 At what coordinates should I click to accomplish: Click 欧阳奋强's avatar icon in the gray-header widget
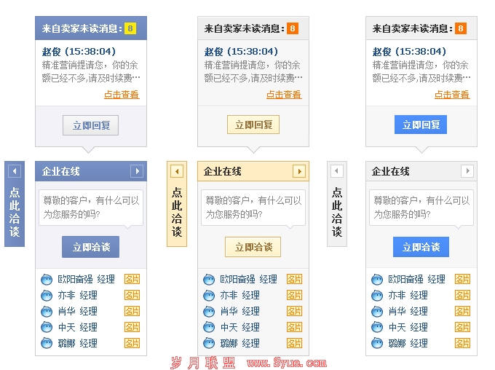(x=377, y=280)
